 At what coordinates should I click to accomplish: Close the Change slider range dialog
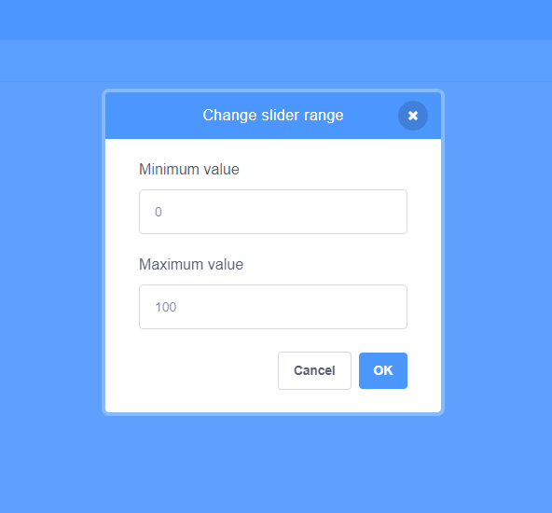click(x=412, y=116)
